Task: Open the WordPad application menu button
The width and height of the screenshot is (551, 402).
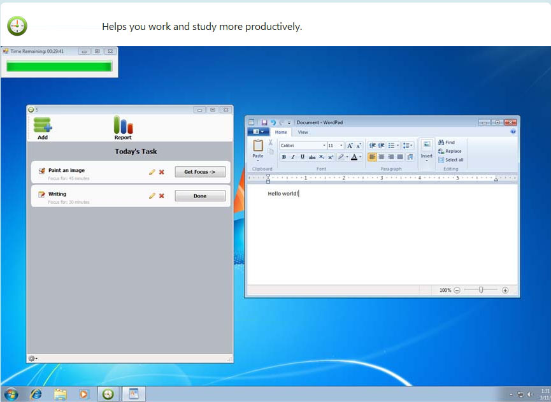Action: click(x=258, y=132)
